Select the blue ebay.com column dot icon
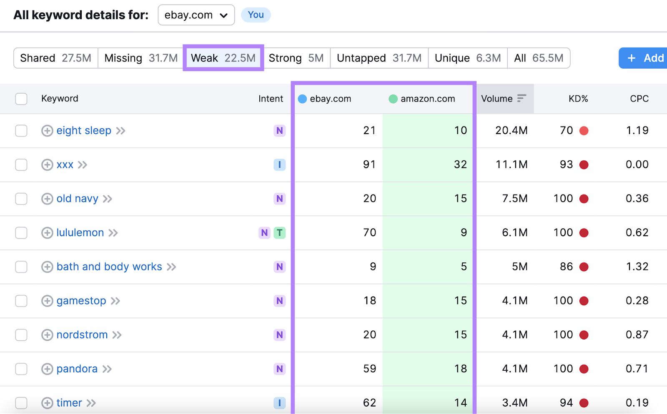Viewport: 667px width, 414px height. coord(302,99)
